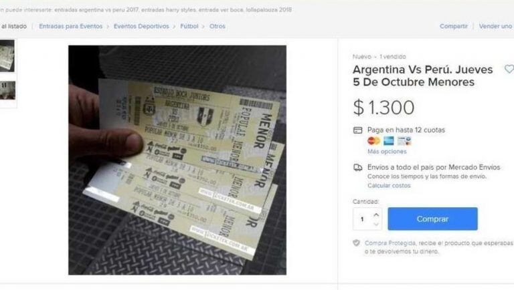Click the Mercado Envíos shipping truck icon

pos(357,168)
